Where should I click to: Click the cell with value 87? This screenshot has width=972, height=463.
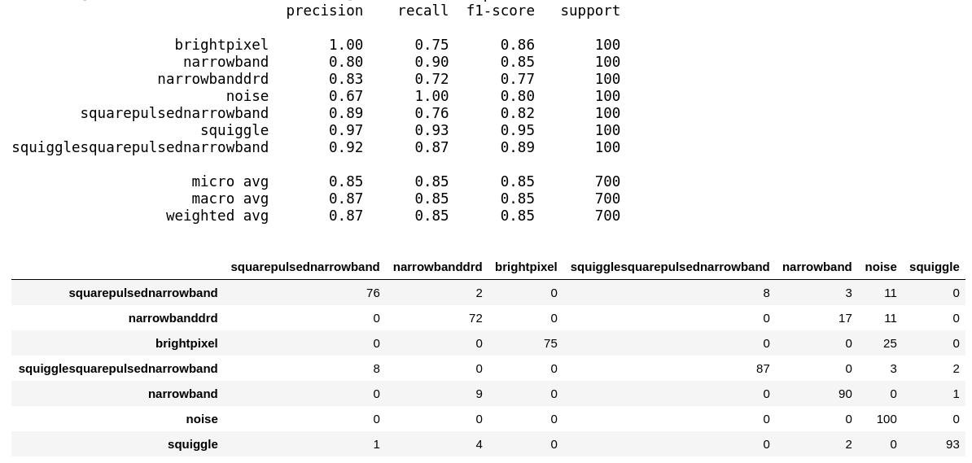click(x=763, y=369)
